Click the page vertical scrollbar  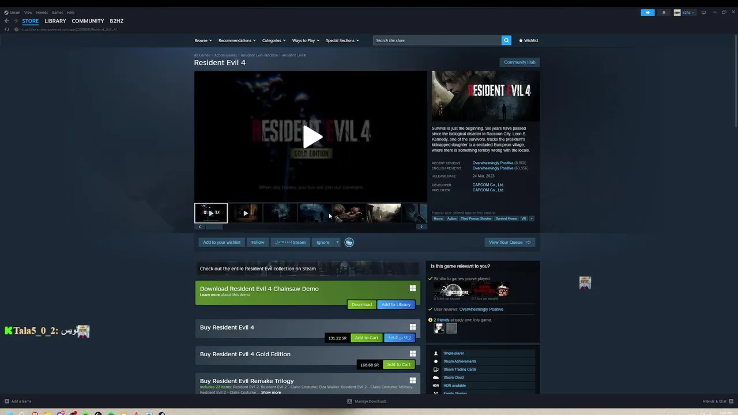(735, 81)
